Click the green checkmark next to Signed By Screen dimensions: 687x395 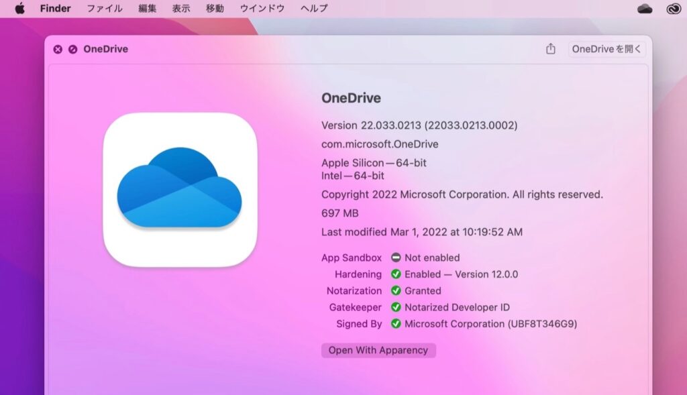(396, 325)
